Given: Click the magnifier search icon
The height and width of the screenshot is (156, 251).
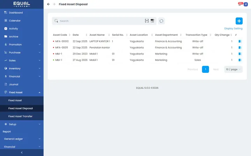Looking at the screenshot, I should [x=56, y=21].
